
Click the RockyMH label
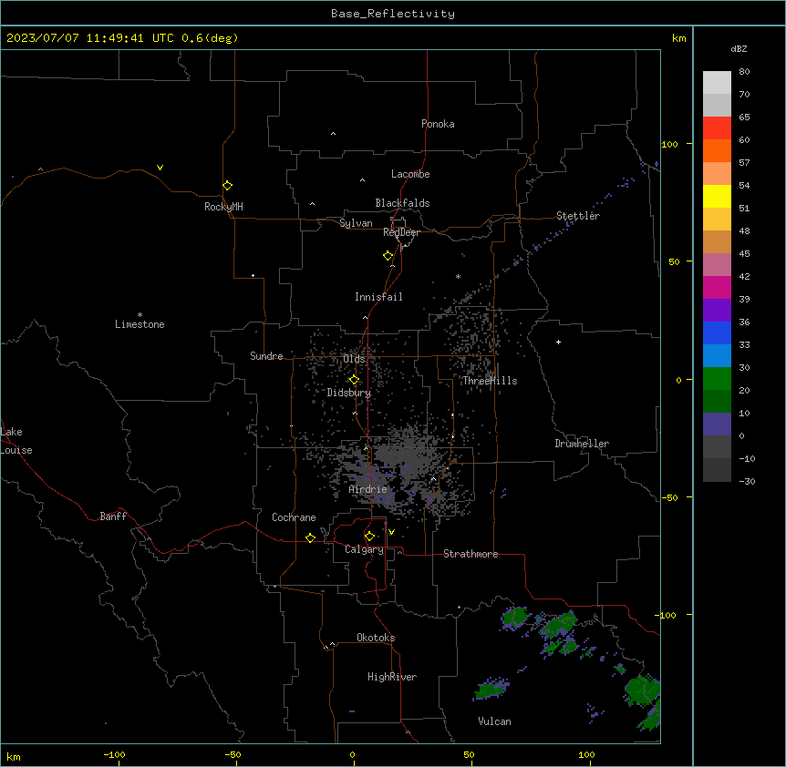coord(223,207)
